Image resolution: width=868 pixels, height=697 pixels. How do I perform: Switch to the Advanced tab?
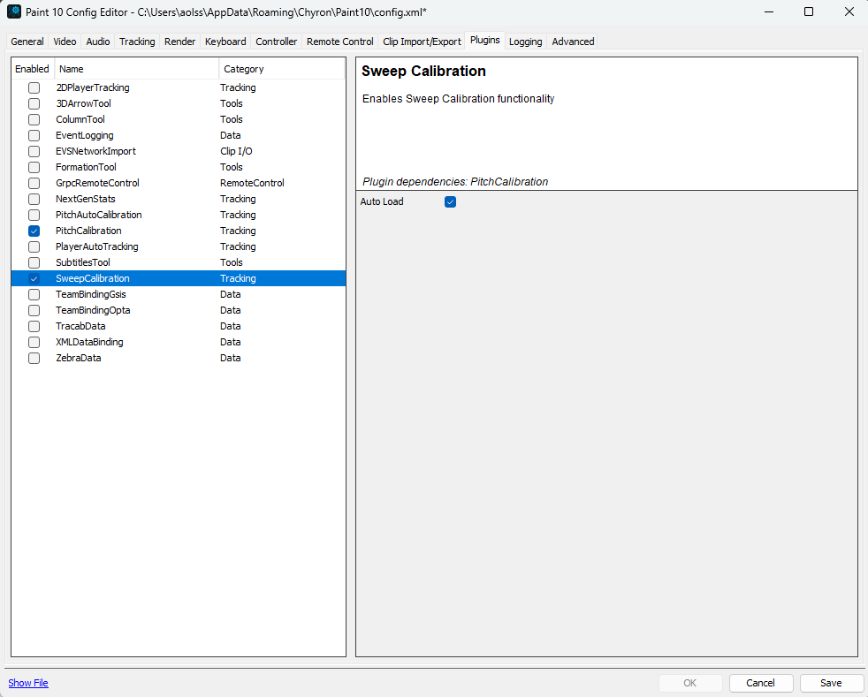point(573,42)
